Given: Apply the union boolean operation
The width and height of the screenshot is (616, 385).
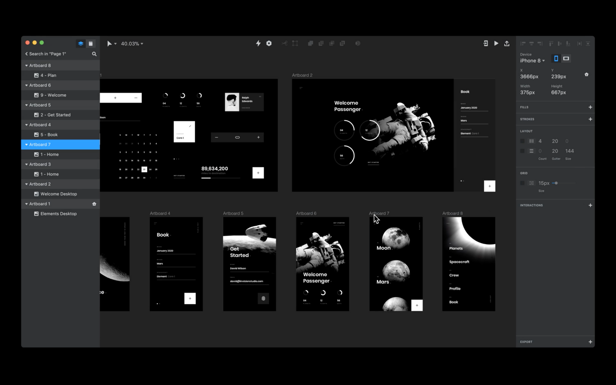Looking at the screenshot, I should (x=310, y=43).
